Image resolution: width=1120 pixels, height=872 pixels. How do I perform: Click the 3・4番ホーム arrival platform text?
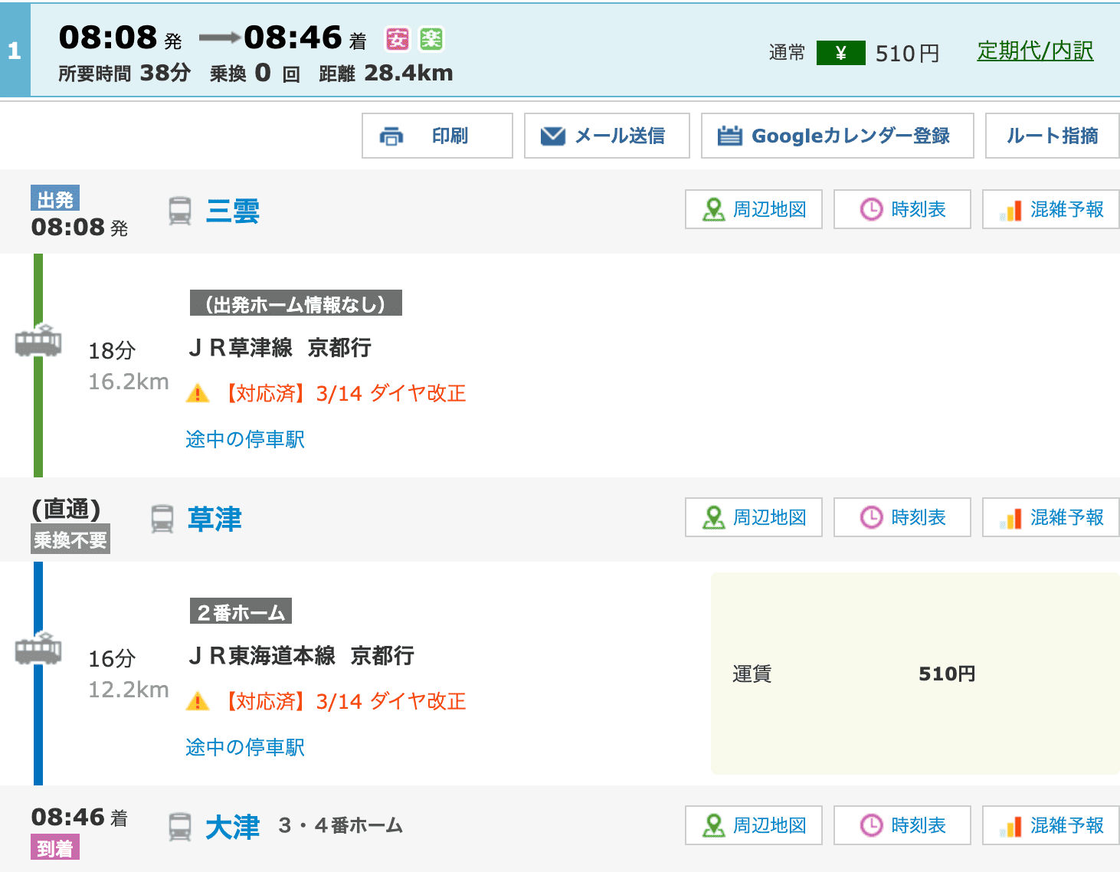(x=341, y=826)
